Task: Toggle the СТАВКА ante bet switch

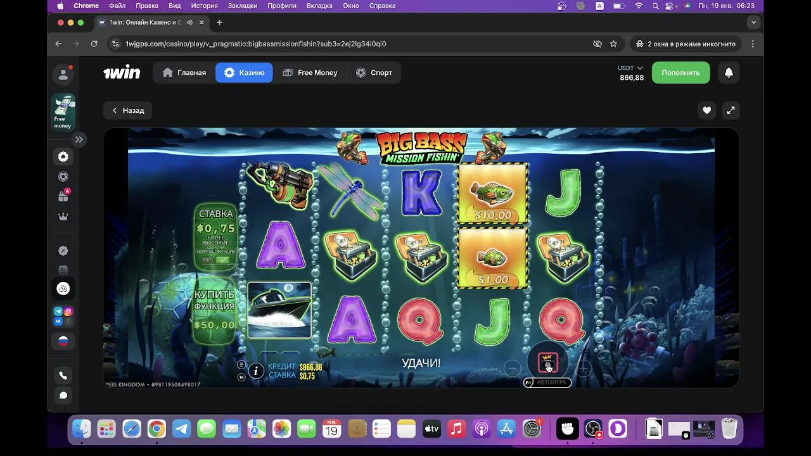Action: [x=221, y=260]
